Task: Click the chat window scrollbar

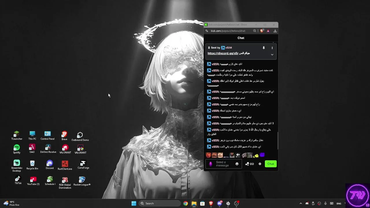Action: point(277,140)
